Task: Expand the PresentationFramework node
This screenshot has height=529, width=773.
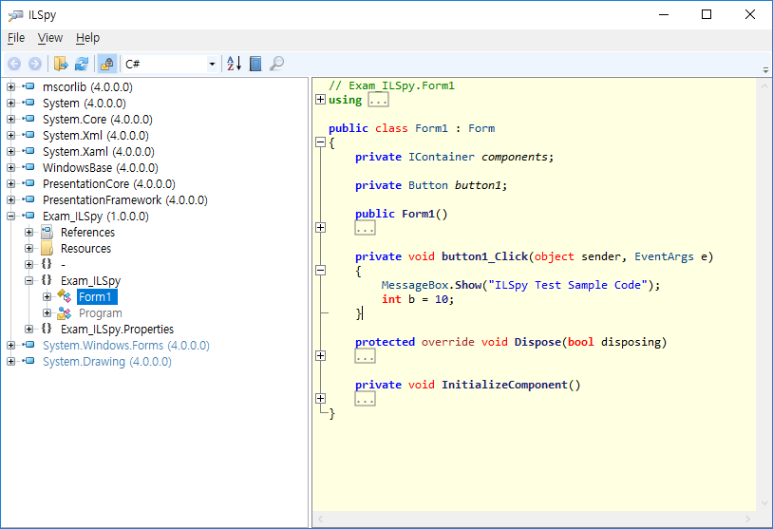Action: click(10, 199)
